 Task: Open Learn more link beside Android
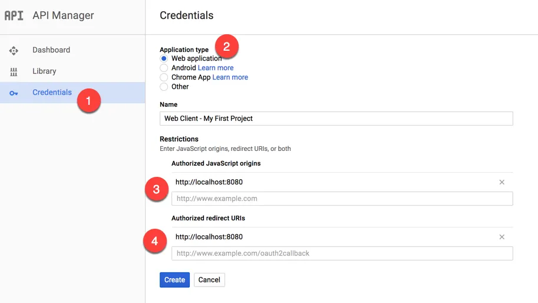tap(216, 68)
